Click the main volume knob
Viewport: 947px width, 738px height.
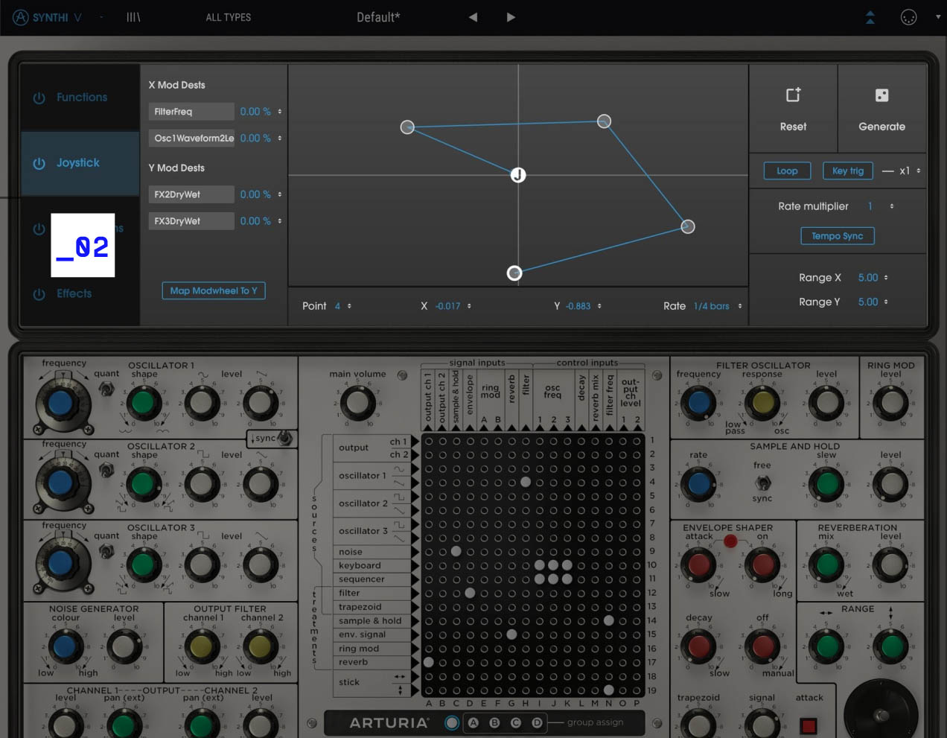[357, 403]
